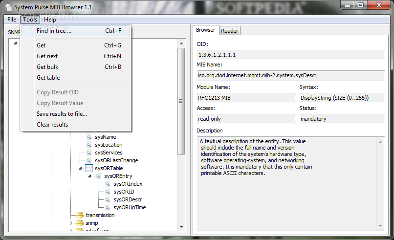Select sysORID in the tree

124,192
